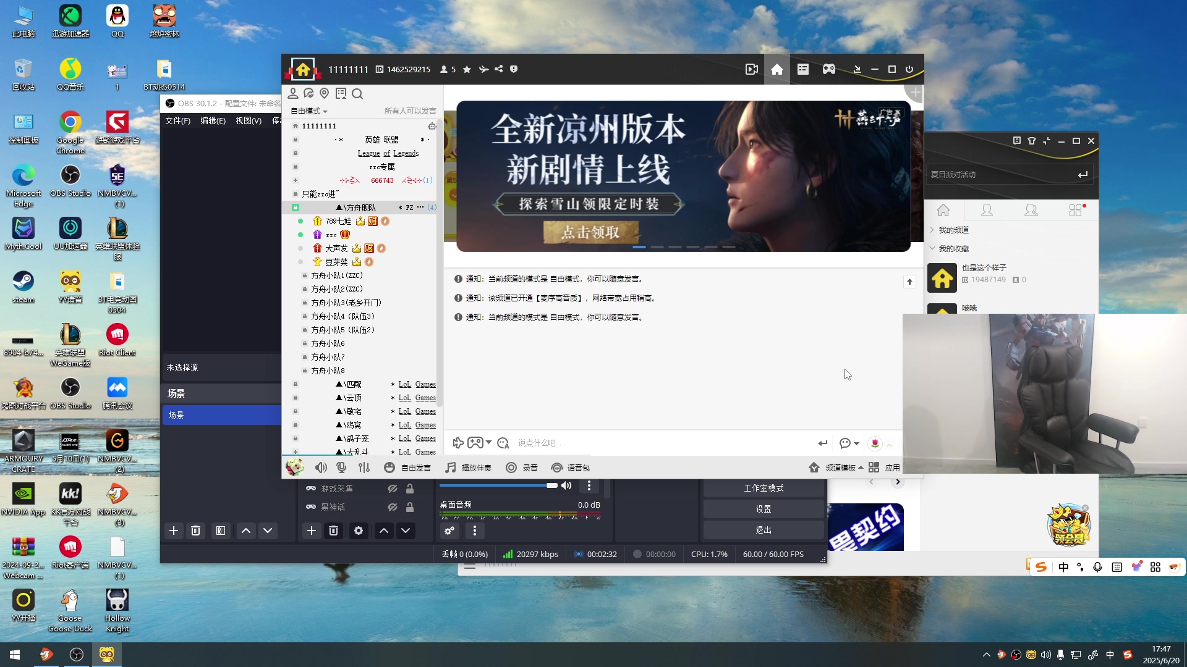Image resolution: width=1187 pixels, height=667 pixels.
Task: Search the channel with the magnifier icon
Action: [x=357, y=94]
